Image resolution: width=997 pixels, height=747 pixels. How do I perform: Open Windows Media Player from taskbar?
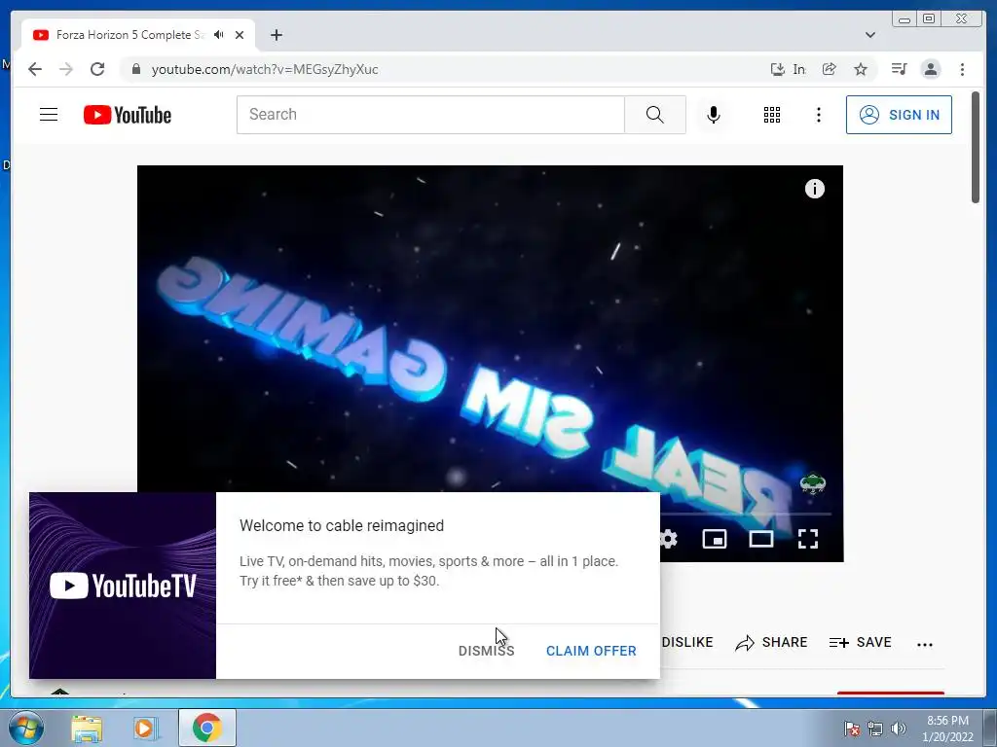point(146,729)
